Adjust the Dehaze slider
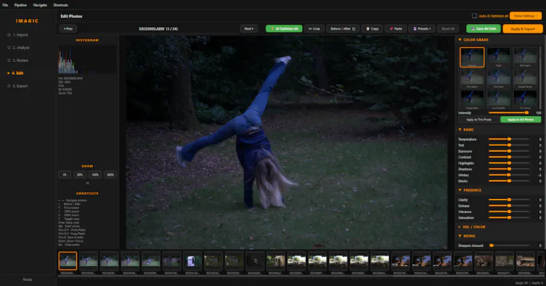The width and height of the screenshot is (546, 286). pyautogui.click(x=508, y=206)
